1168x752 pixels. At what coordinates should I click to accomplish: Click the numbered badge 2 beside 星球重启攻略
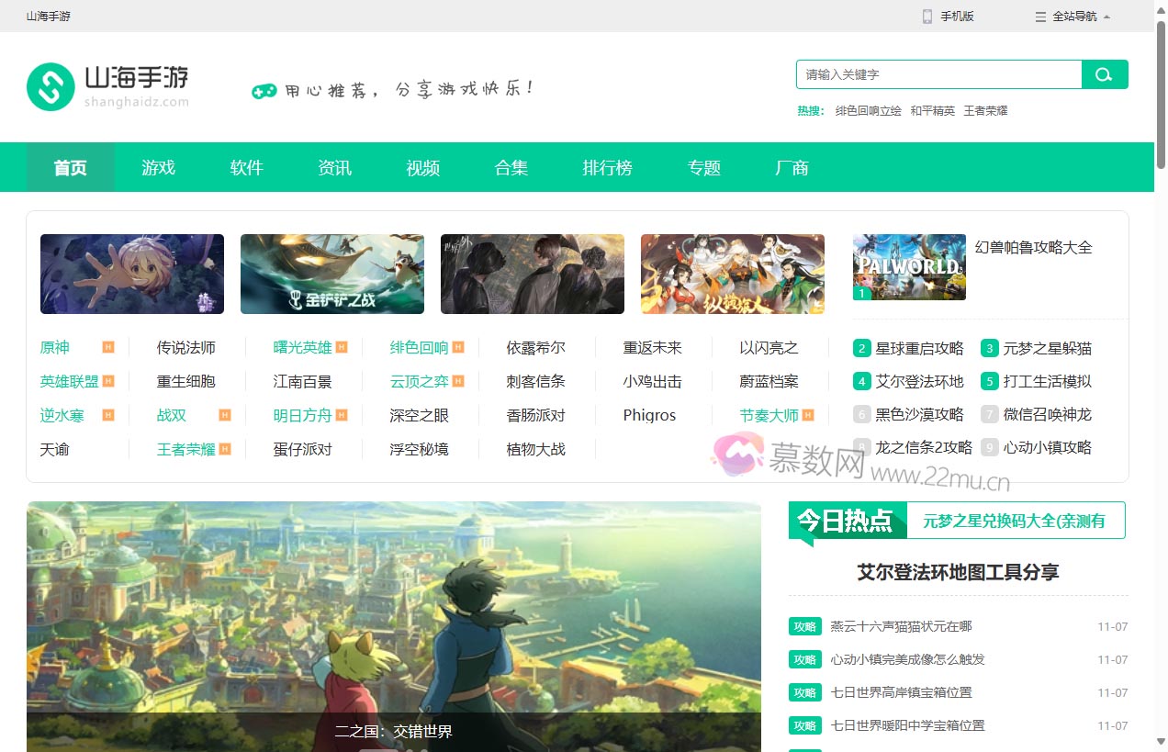coord(861,348)
